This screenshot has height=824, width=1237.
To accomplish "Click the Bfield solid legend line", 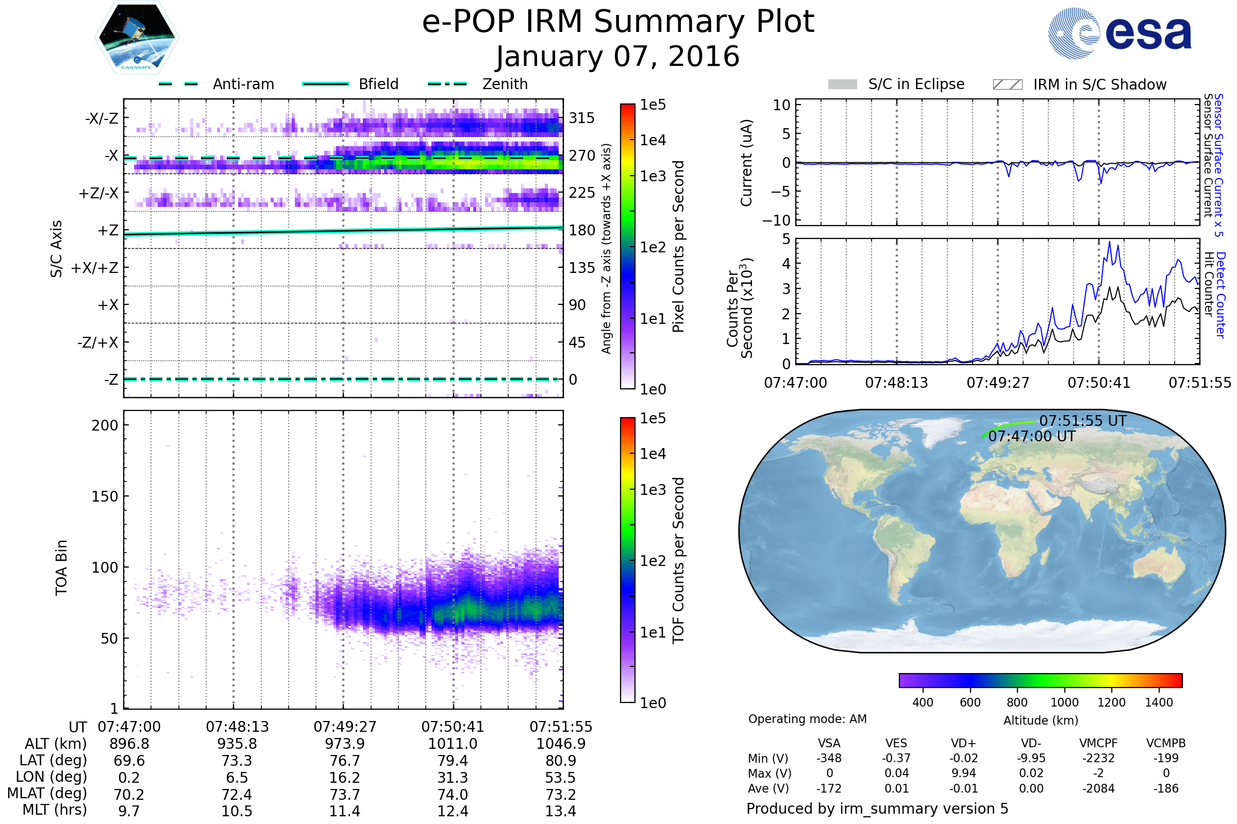I will [326, 84].
